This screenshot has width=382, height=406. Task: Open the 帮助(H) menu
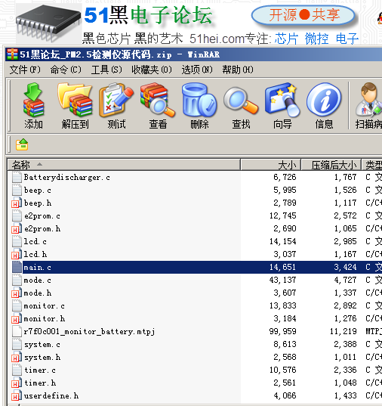coord(238,70)
